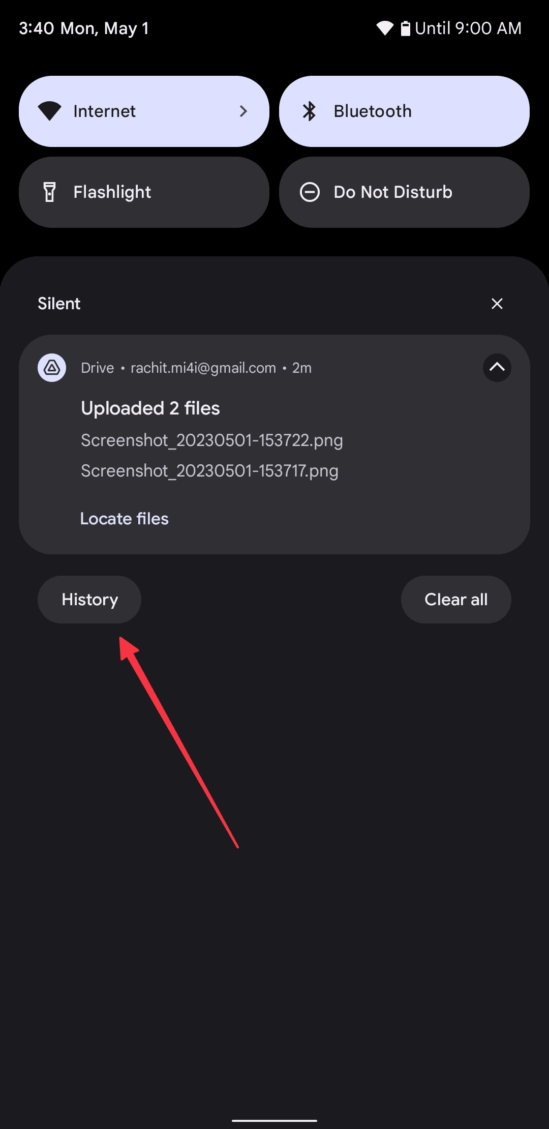Tap Locate files in the Drive notification

click(124, 518)
